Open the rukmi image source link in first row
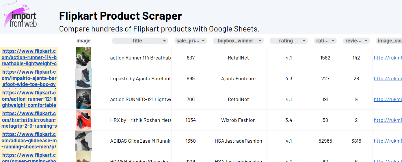The height and width of the screenshot is (162, 402). click(x=388, y=58)
